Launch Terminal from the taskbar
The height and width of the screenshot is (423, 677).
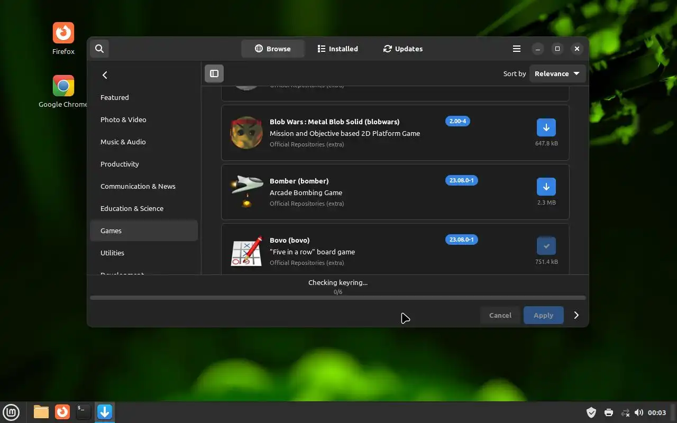84,412
